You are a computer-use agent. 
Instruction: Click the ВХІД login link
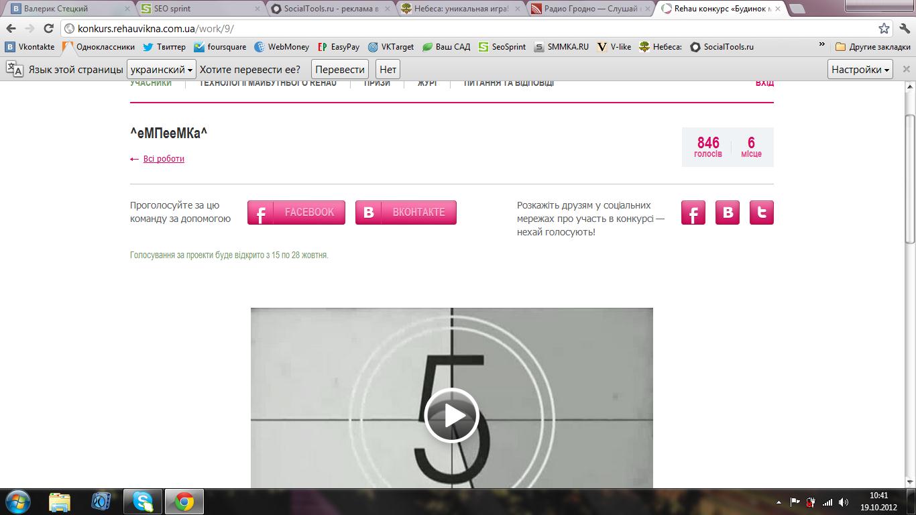tap(764, 83)
